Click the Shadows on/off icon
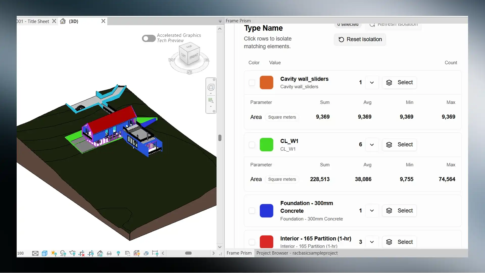 63,253
